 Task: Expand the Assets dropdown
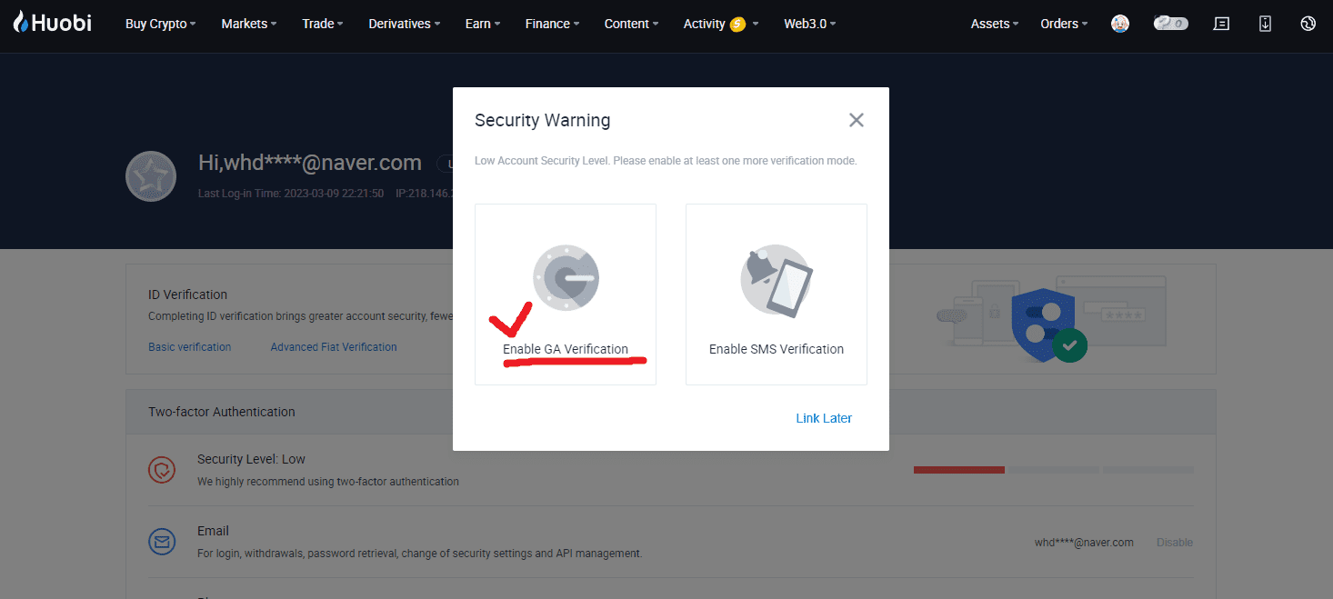[993, 24]
